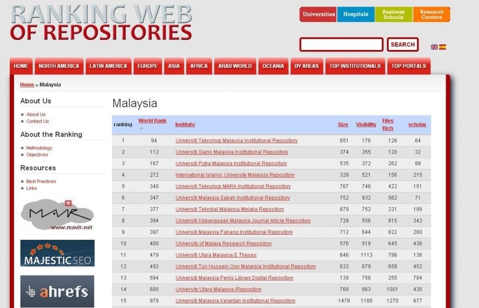Click the Majestic SEO sponsor logo

[x=57, y=253]
